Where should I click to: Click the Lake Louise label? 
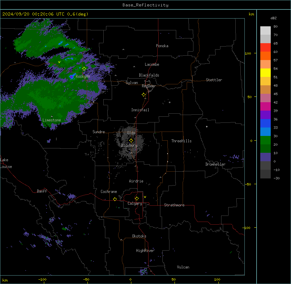(6, 163)
